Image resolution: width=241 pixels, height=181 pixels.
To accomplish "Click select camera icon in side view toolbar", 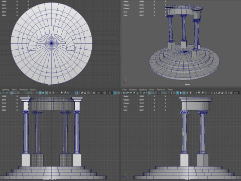I will point(124,93).
